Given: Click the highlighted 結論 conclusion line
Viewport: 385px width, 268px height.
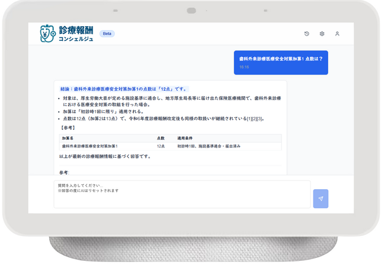Looking at the screenshot, I should pyautogui.click(x=123, y=89).
